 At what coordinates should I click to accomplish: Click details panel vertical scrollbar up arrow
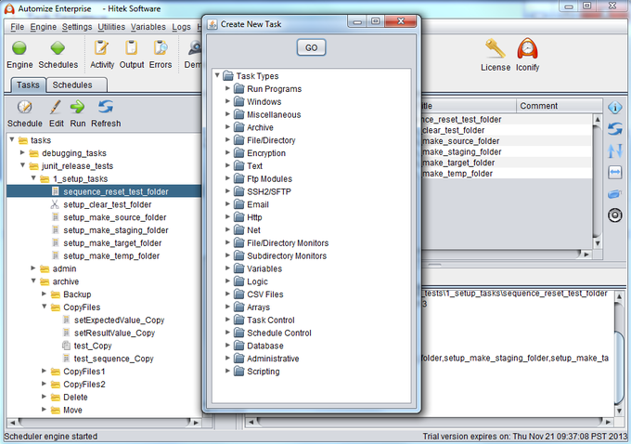pos(619,296)
